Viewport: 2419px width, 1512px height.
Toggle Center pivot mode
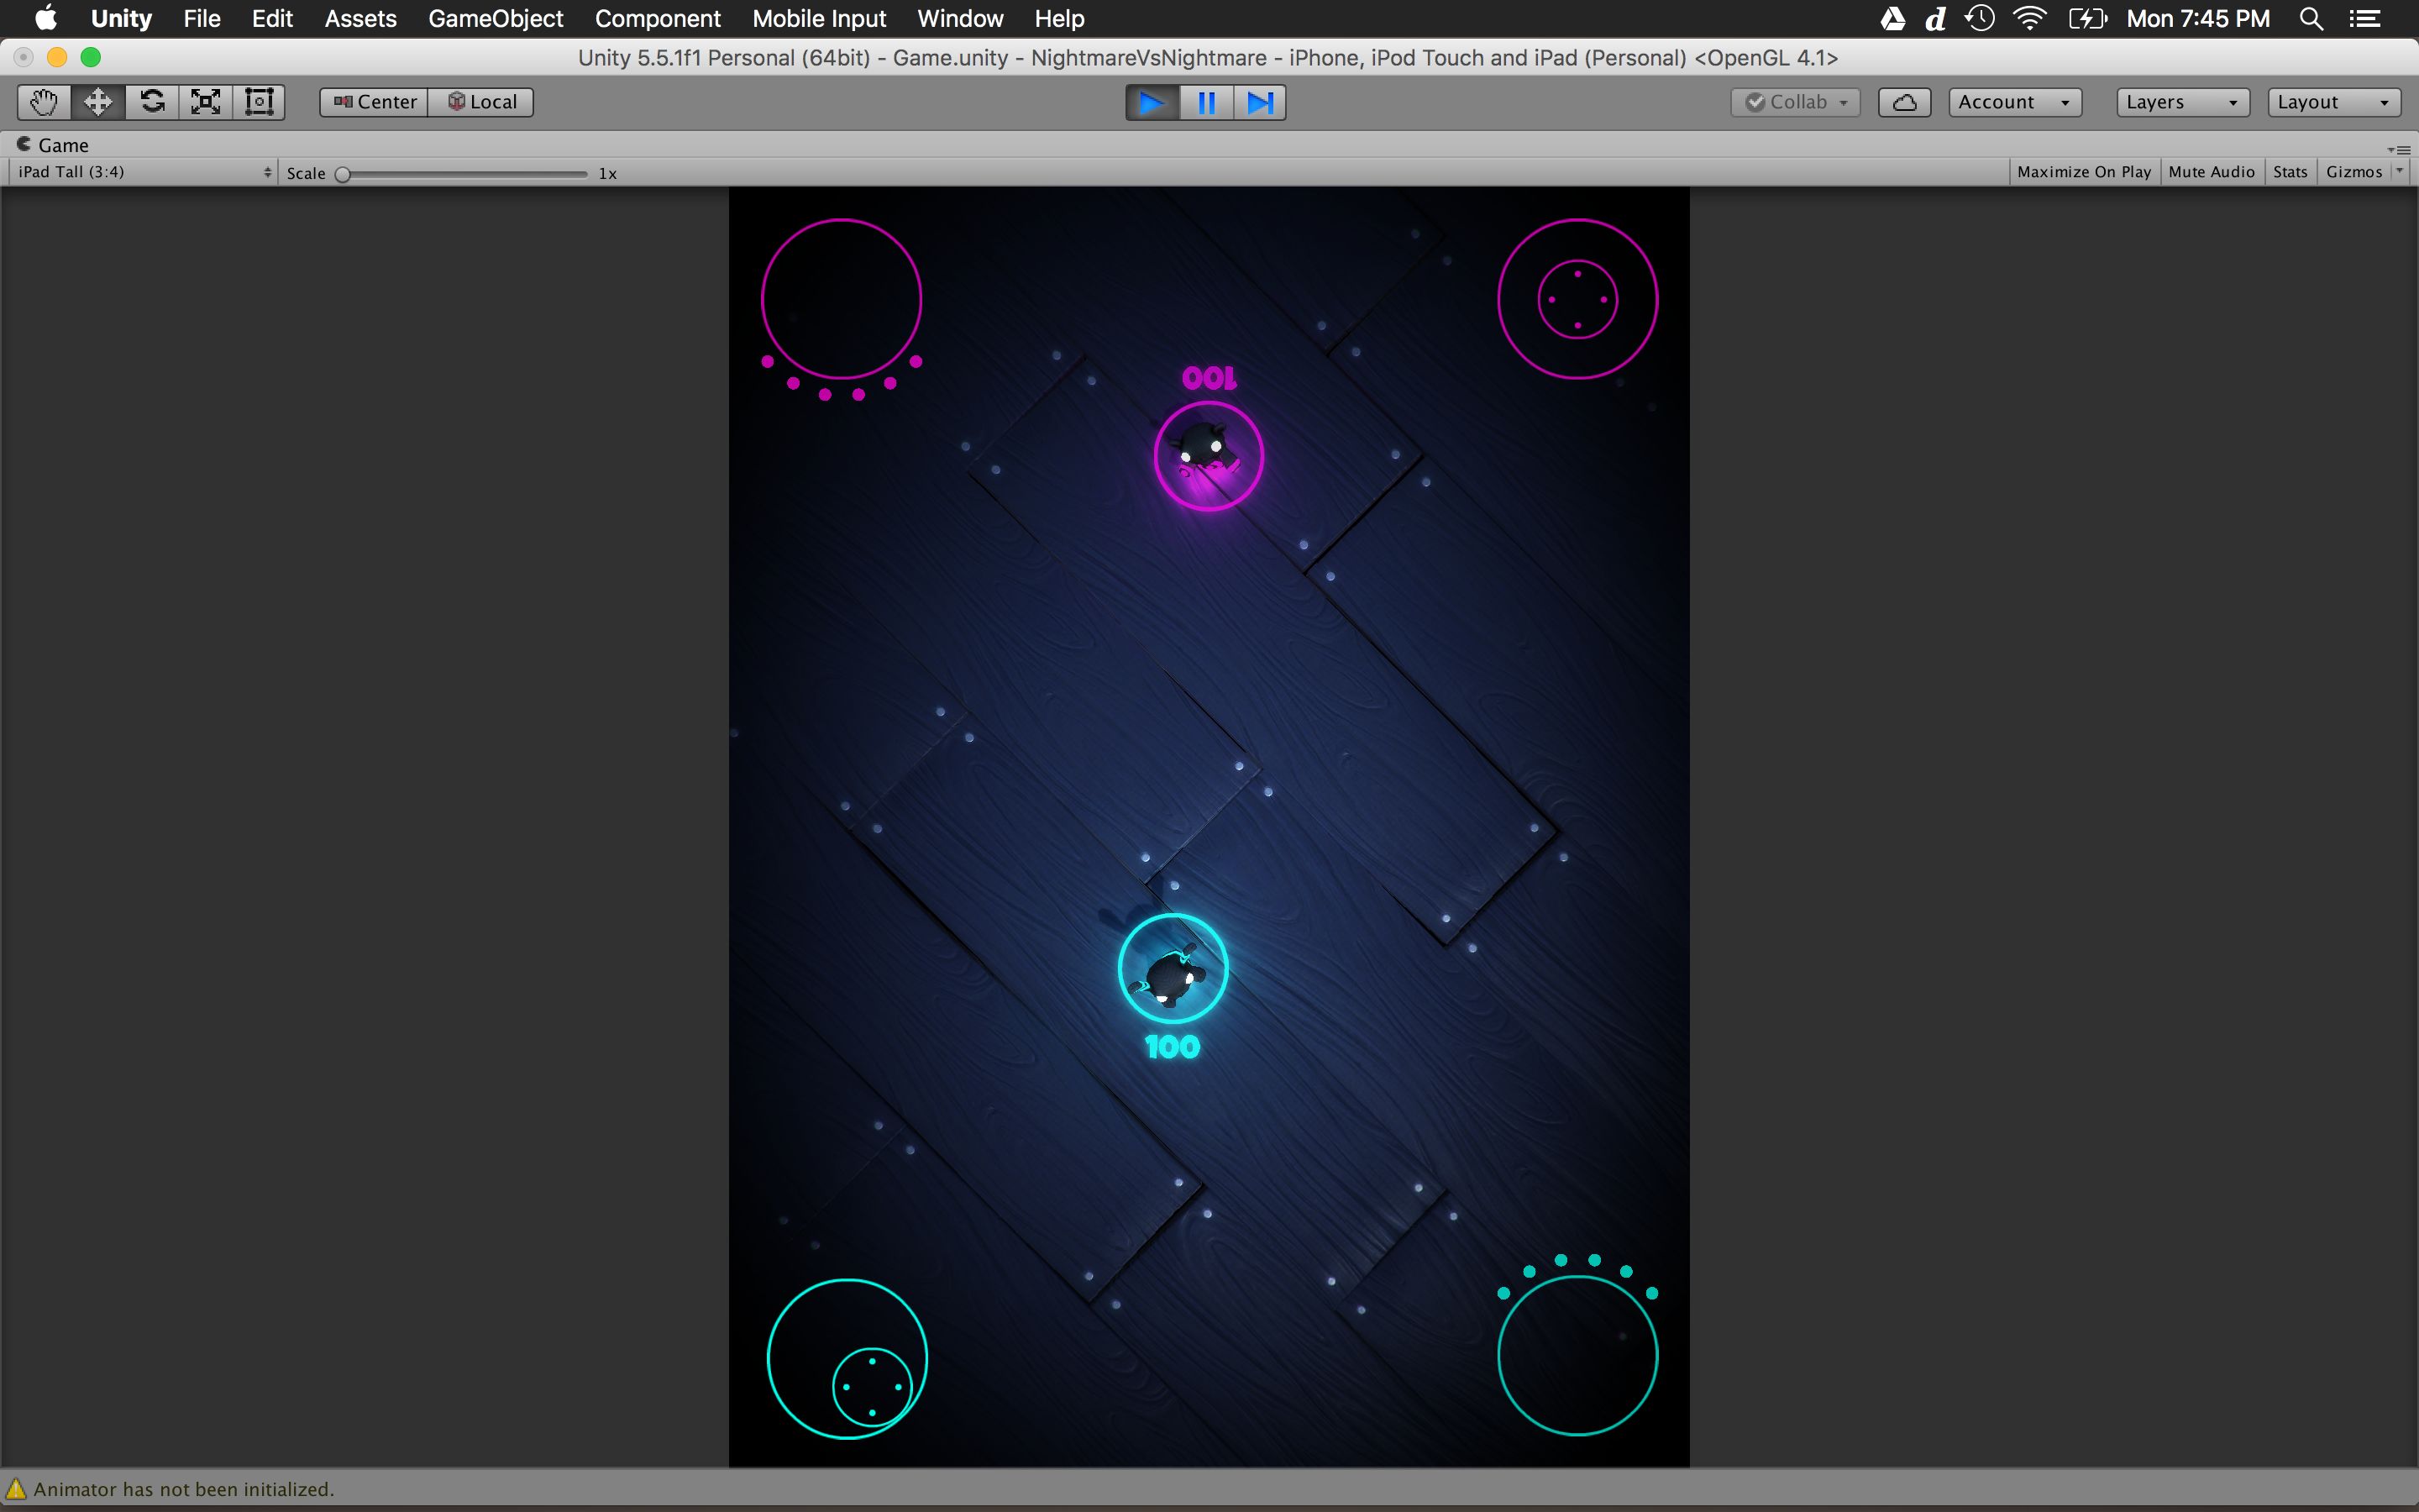[x=375, y=102]
